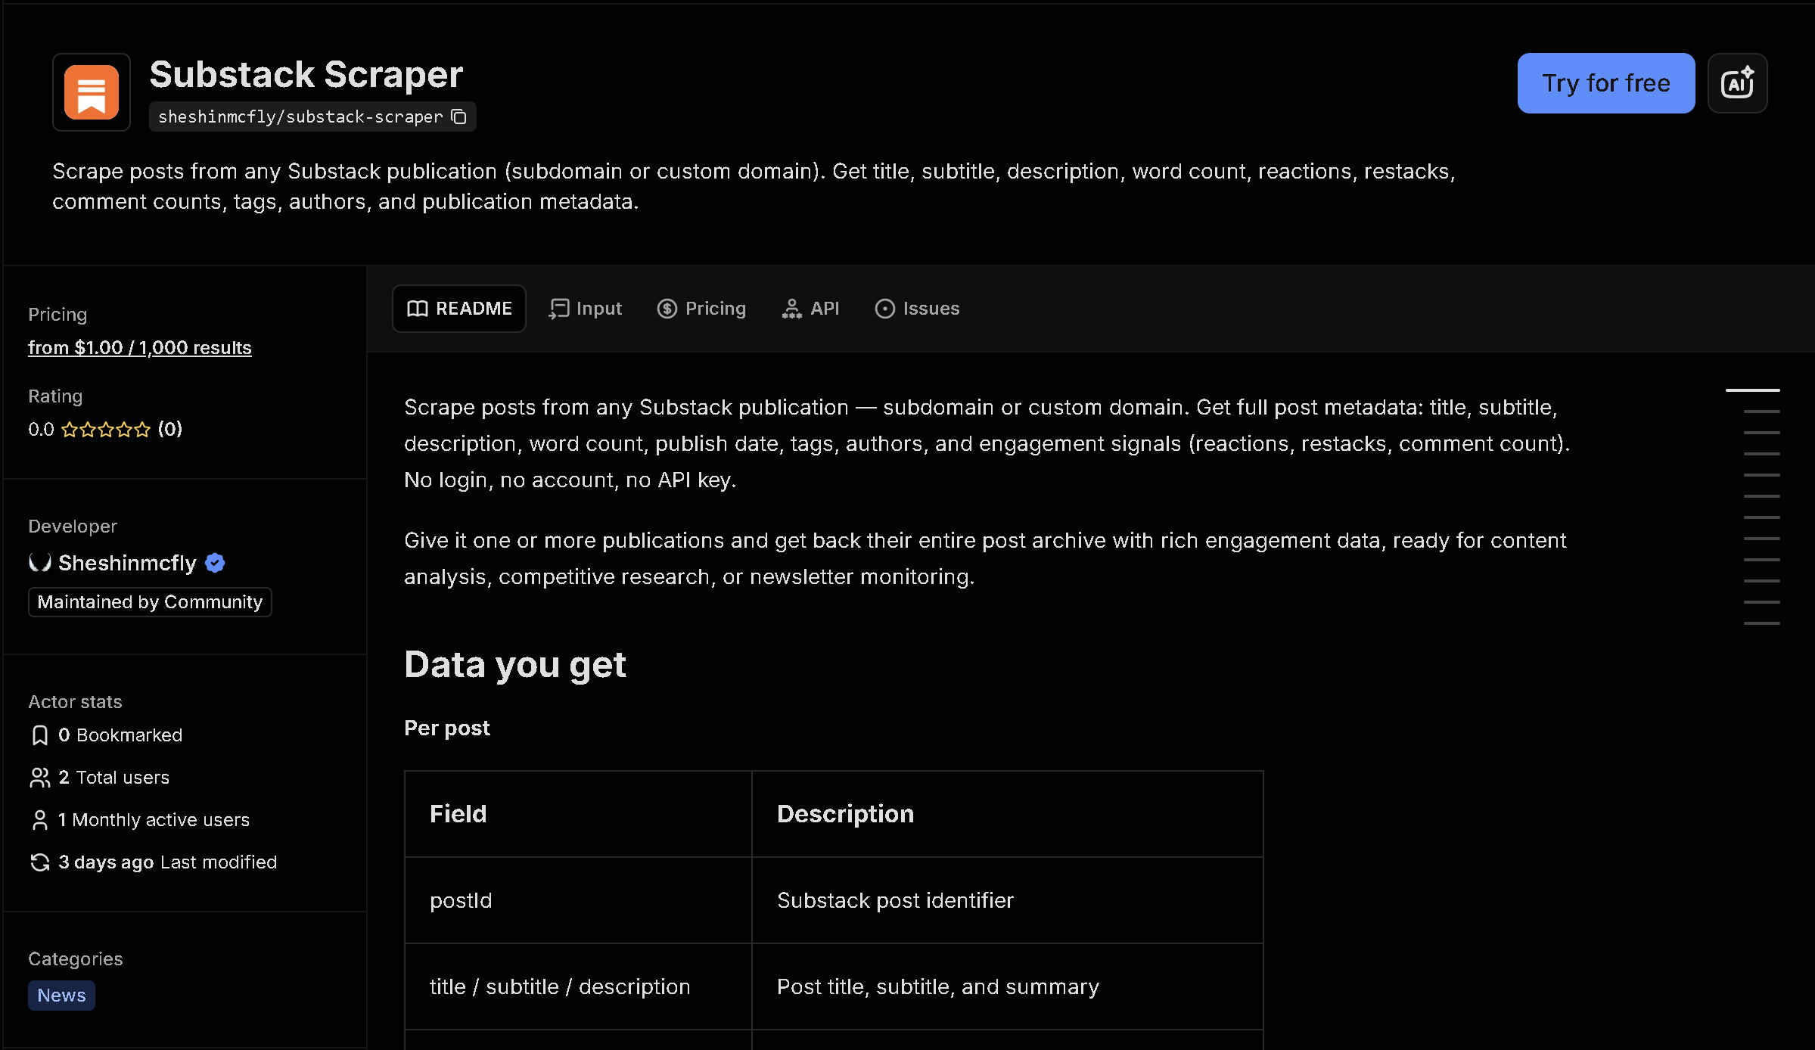This screenshot has height=1050, width=1815.
Task: Click the Per post subheading
Action: [447, 728]
